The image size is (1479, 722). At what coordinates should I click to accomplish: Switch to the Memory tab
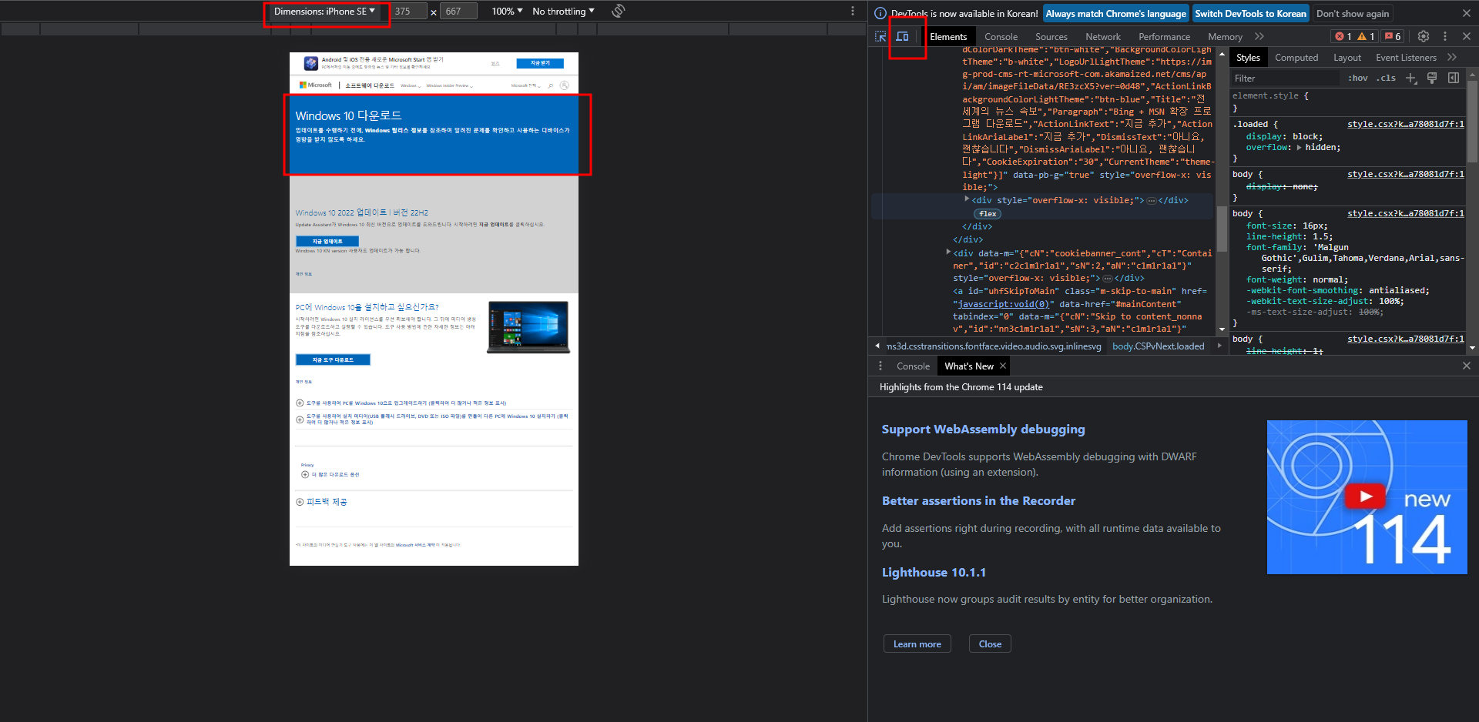[x=1225, y=36]
